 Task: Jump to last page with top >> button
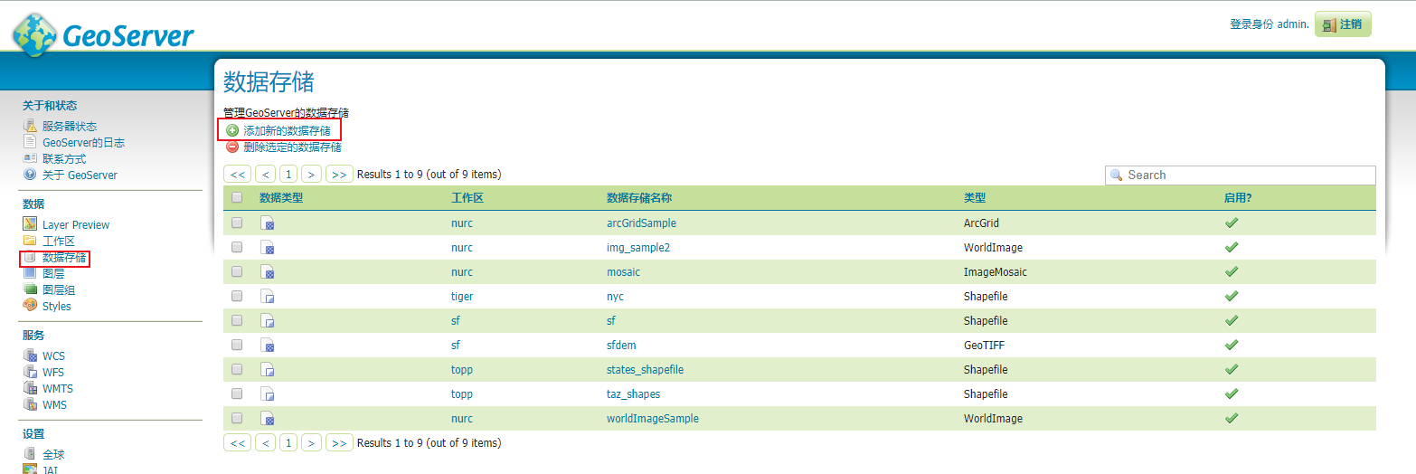339,174
